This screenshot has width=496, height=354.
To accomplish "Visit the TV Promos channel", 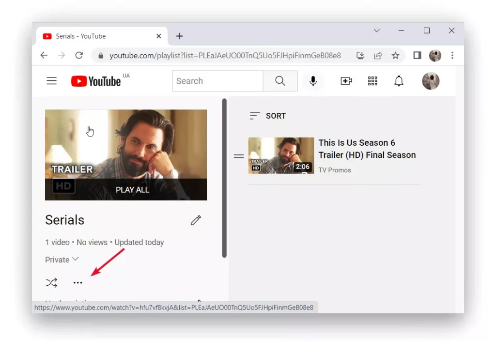I will click(335, 170).
